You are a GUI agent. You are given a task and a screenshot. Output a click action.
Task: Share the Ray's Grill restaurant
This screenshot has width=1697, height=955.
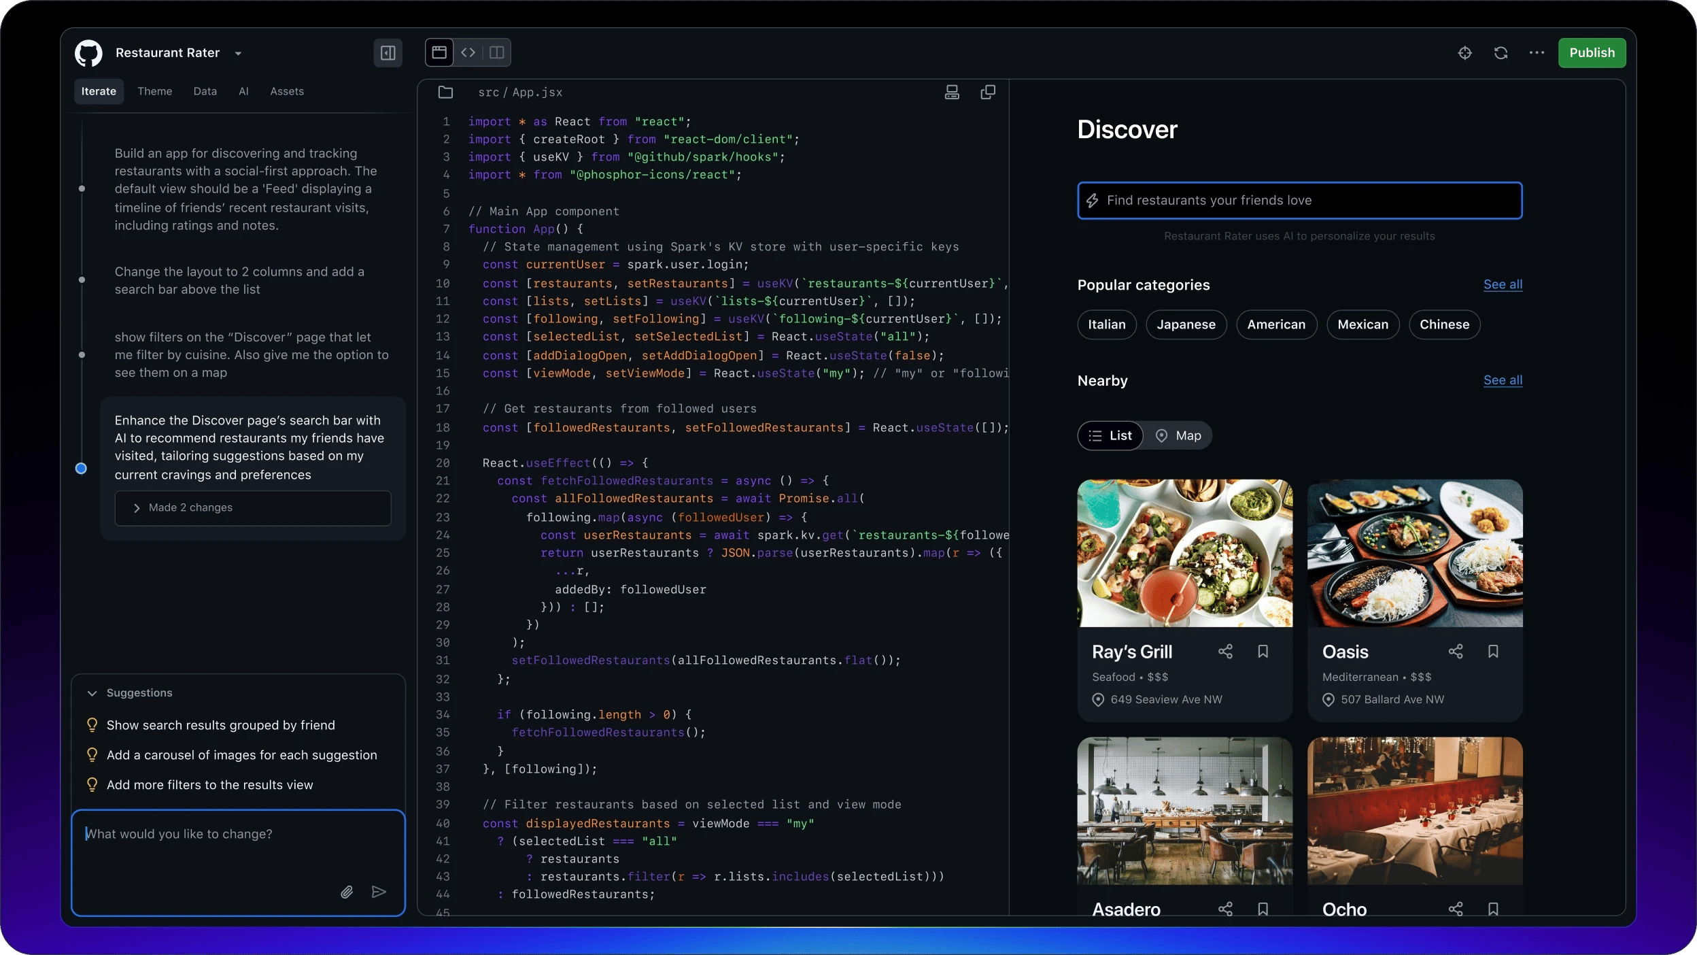[x=1226, y=652]
